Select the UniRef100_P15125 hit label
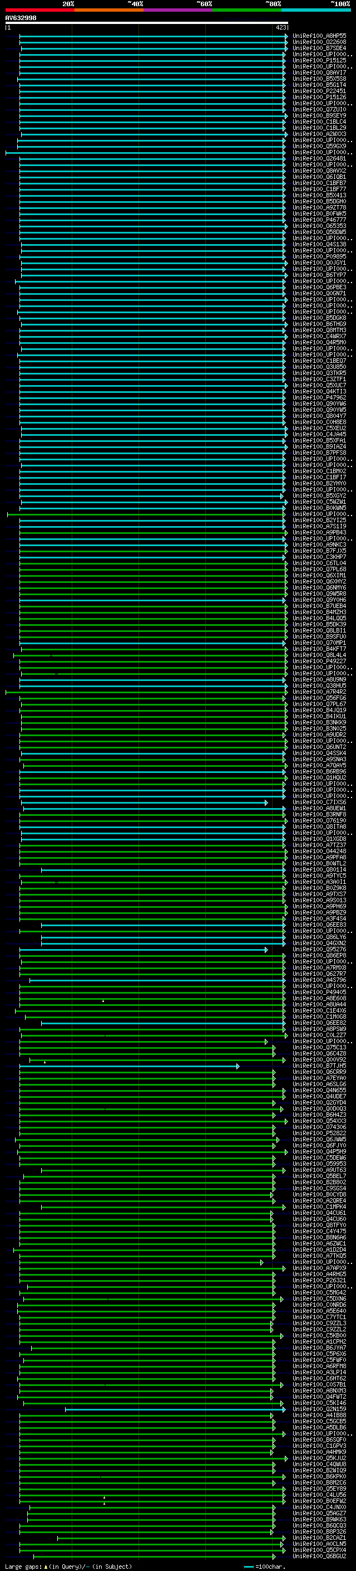The width and height of the screenshot is (356, 1571). [319, 60]
